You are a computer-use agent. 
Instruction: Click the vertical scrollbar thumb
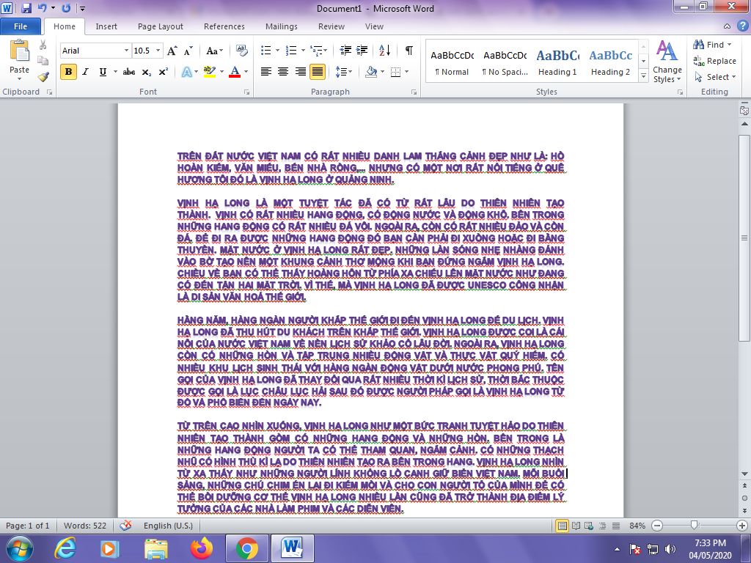(744, 238)
